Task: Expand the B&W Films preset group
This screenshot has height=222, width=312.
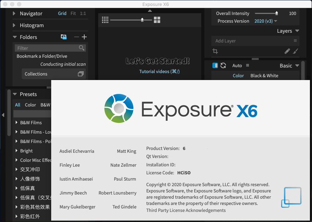Action: (x=17, y=122)
